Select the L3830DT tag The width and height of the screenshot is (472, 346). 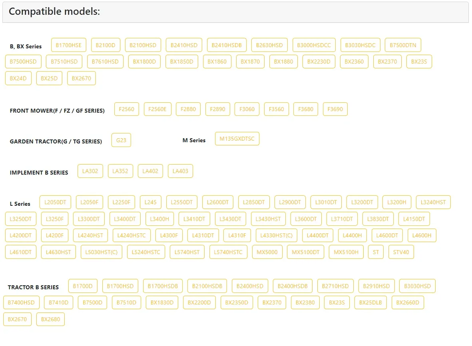point(378,219)
